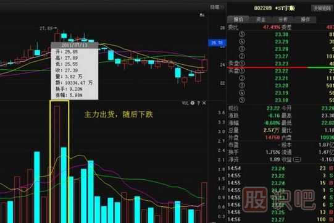Click the 委比 value 47.49%
This screenshot has height=223, width=334.
(x=272, y=27)
